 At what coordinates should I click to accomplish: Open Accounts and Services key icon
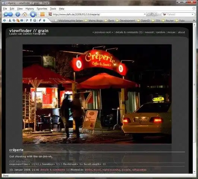[x=31, y=20]
